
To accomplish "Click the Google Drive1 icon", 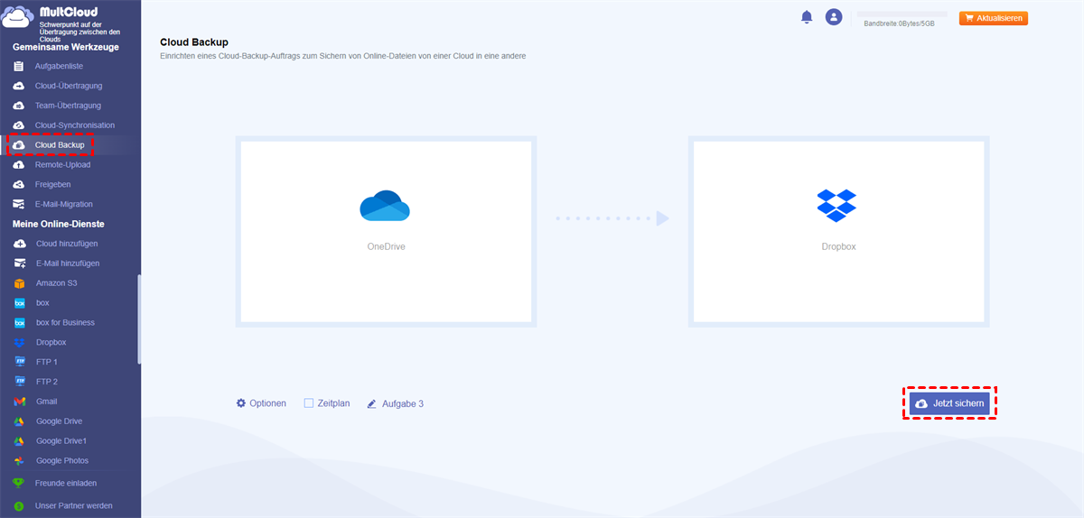I will coord(19,441).
